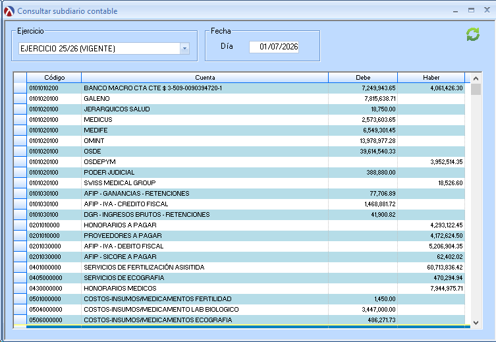The image size is (496, 342).
Task: Sort by the Cuenta column header
Action: click(x=205, y=78)
